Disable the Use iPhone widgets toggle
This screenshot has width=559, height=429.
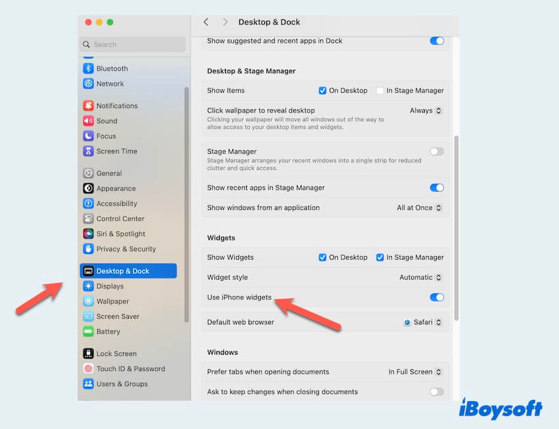(436, 297)
